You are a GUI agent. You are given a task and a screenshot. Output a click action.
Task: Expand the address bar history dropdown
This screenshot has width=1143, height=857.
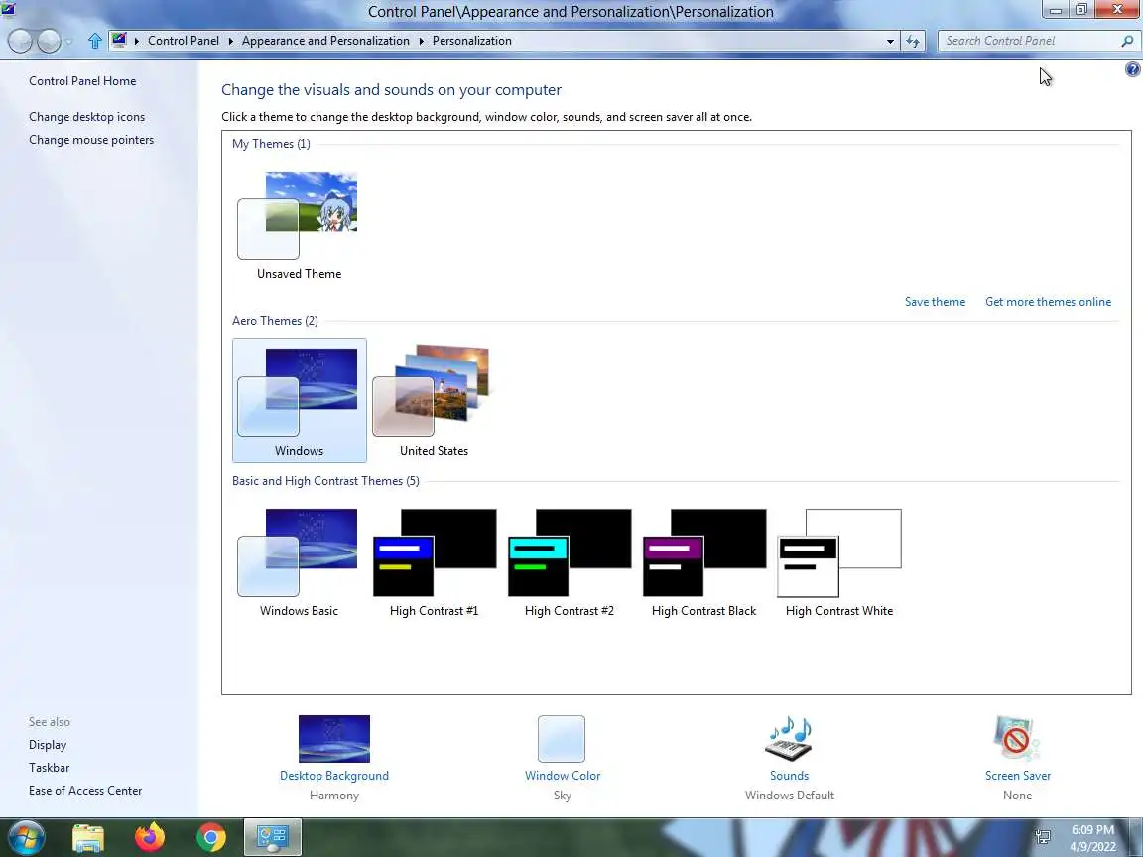[890, 42]
